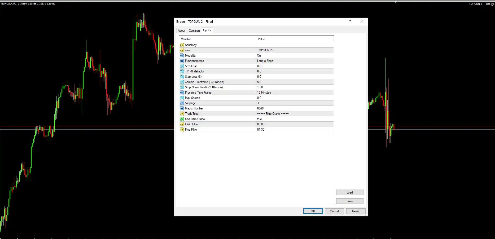Click the '===== Filtro Orario =====' value

[295, 114]
